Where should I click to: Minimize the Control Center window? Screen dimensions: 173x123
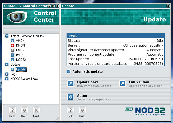49,6
